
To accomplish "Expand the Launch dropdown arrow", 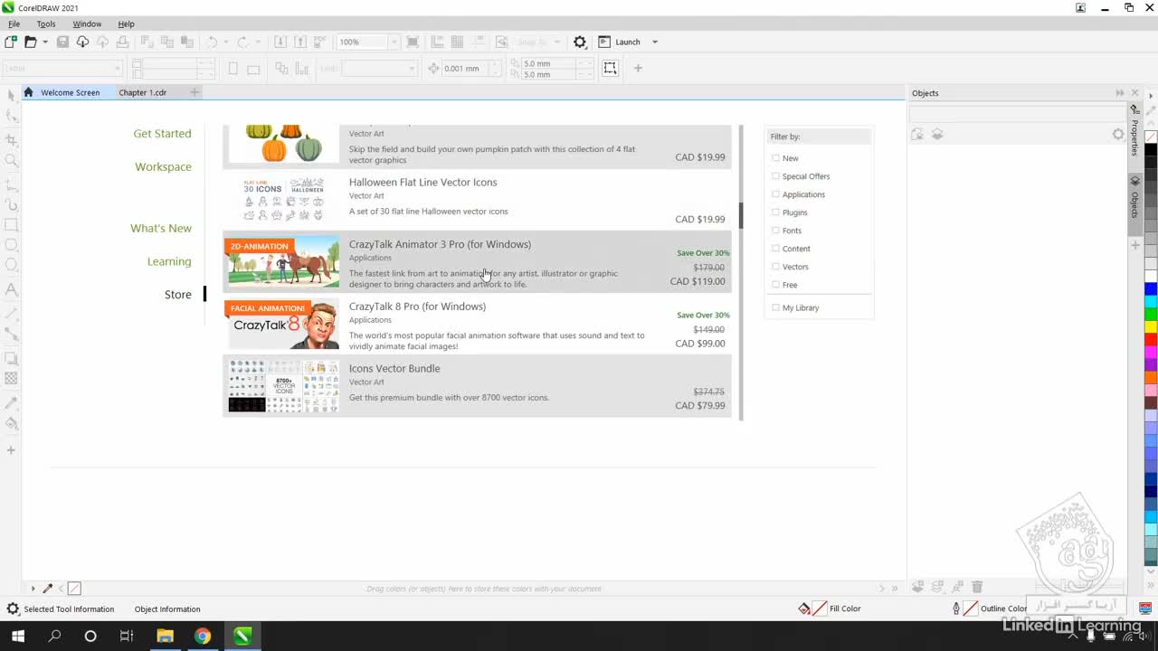I will click(655, 42).
